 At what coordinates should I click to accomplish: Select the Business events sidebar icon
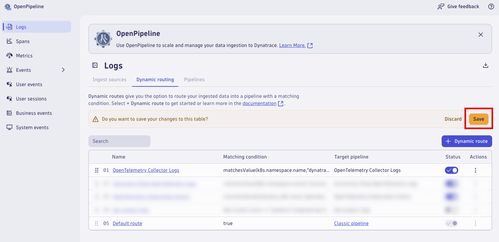pos(9,113)
